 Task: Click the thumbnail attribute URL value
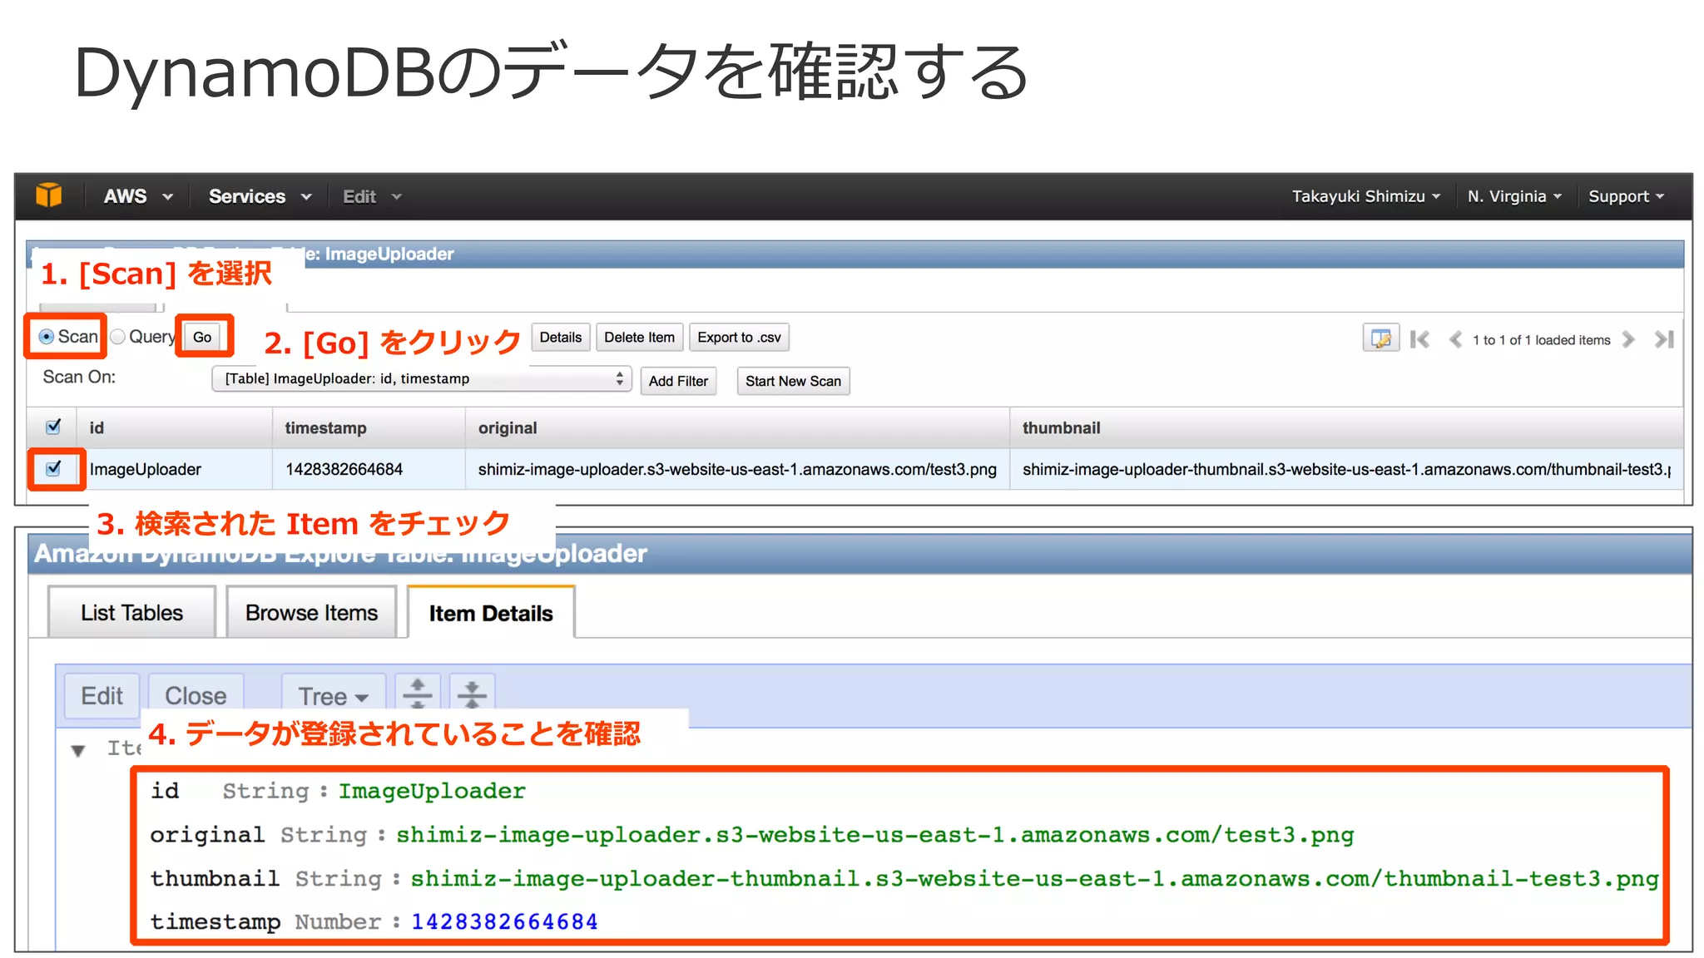(1034, 879)
